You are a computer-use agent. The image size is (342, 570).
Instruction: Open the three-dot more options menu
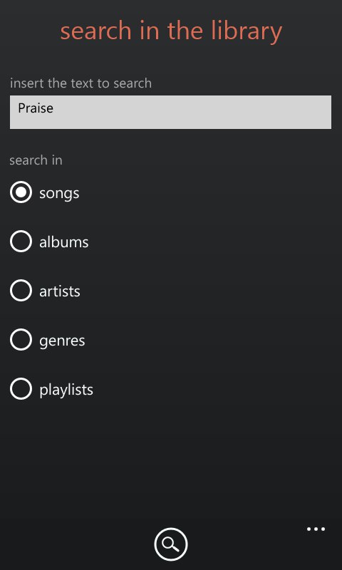click(x=316, y=529)
